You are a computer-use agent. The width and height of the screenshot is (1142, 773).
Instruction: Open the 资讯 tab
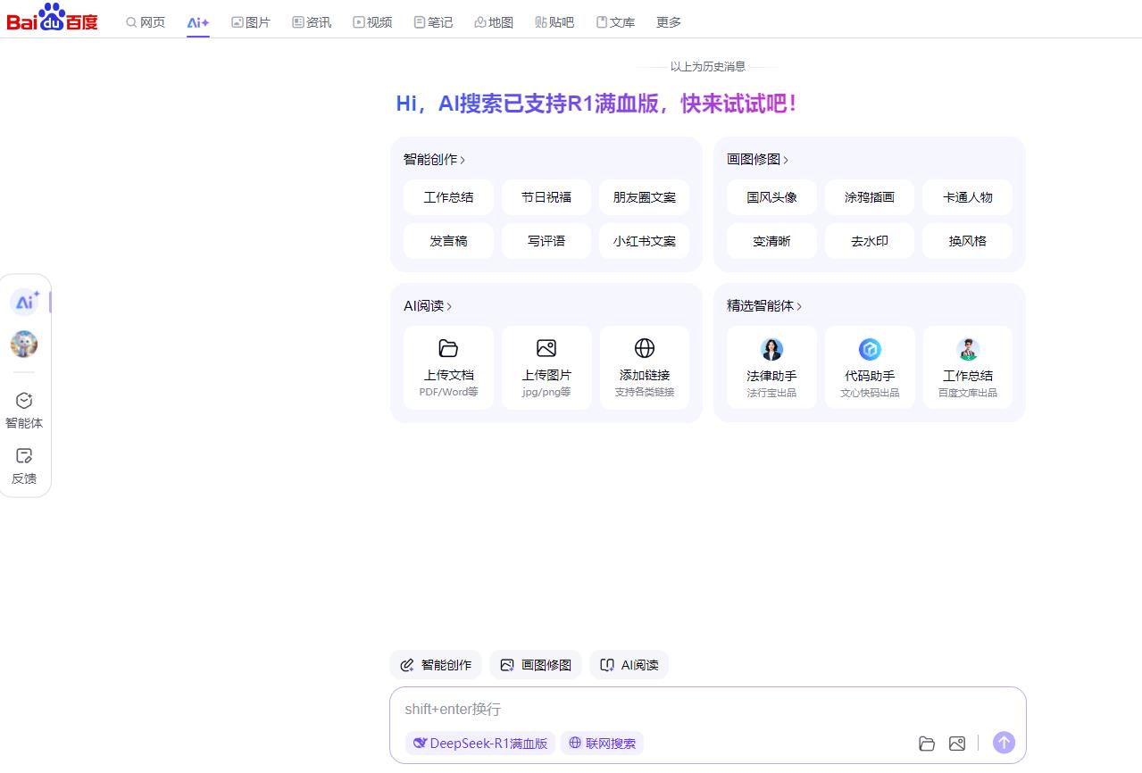click(312, 22)
